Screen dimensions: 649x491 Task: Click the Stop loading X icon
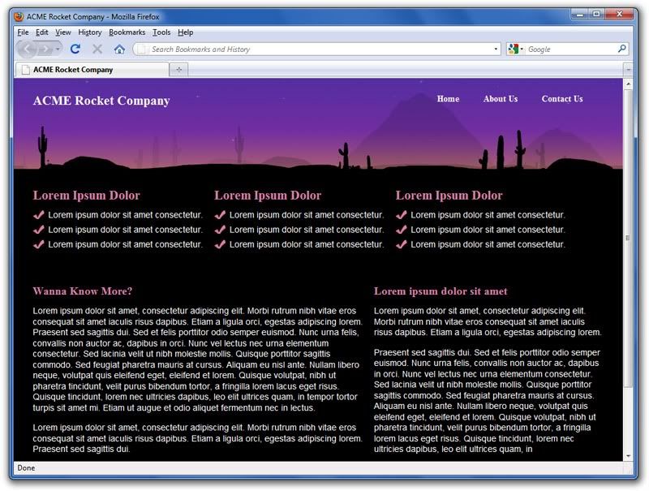(97, 50)
